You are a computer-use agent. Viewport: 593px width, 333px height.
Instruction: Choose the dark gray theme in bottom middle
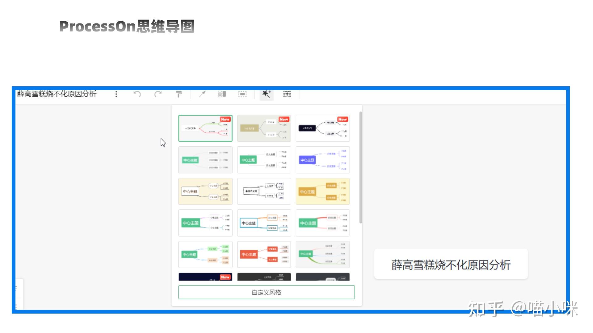pyautogui.click(x=264, y=277)
